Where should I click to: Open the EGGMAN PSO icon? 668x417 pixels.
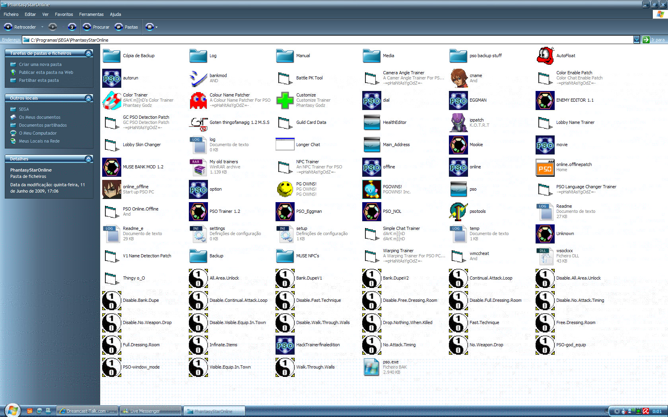[x=458, y=100]
